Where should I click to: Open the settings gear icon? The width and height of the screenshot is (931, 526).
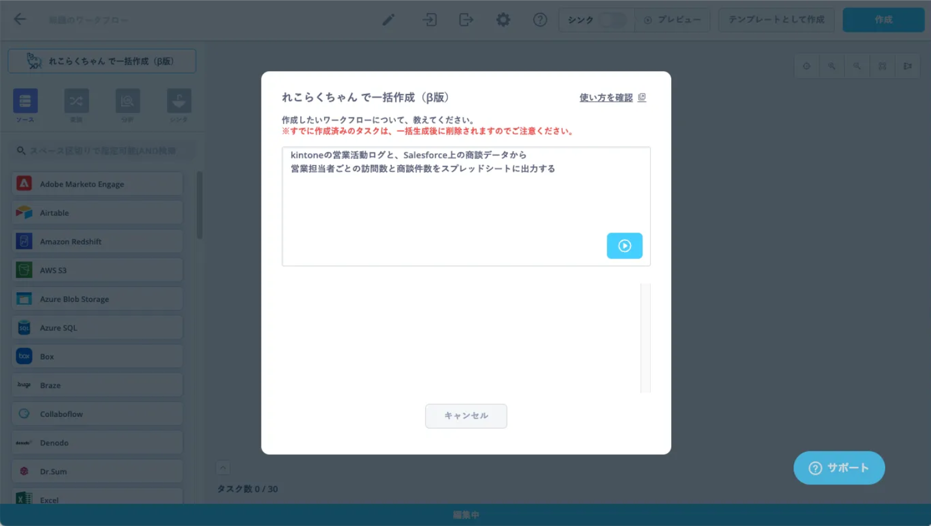(503, 20)
